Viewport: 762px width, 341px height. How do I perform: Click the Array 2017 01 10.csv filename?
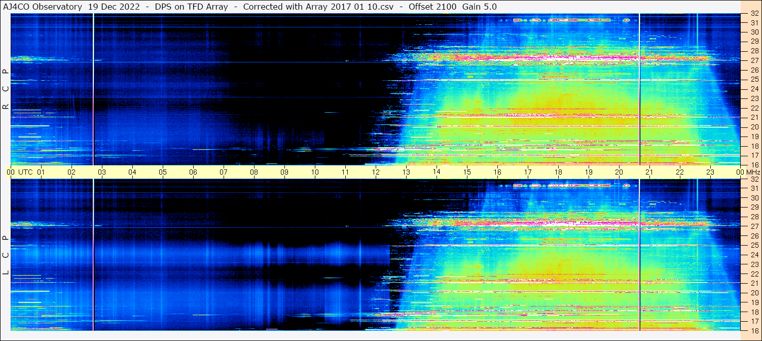tap(355, 7)
